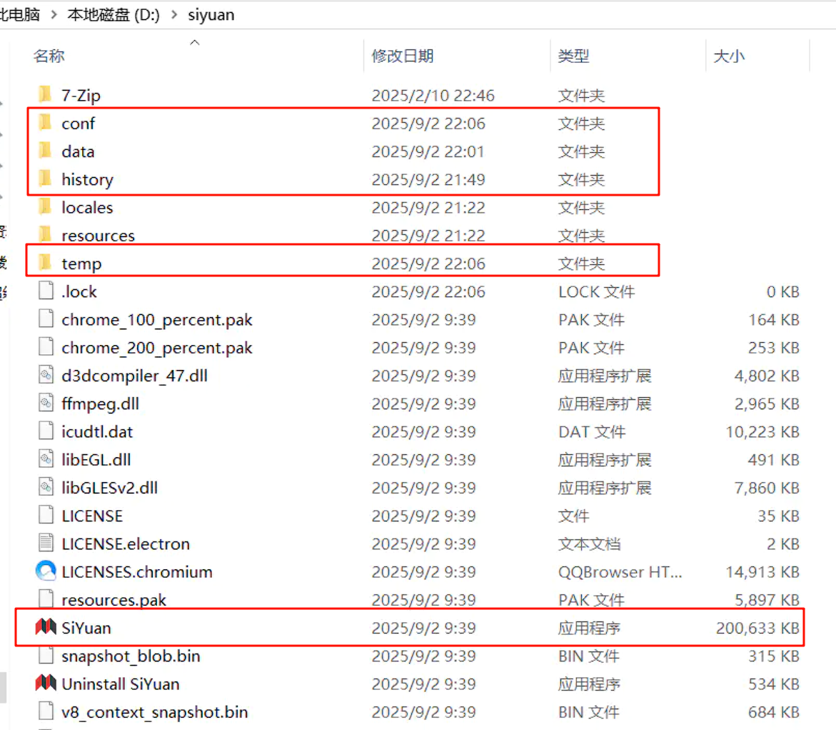836x730 pixels.
Task: Select v8_context_snapshot.bin file name
Action: [x=155, y=712]
